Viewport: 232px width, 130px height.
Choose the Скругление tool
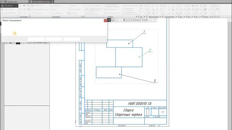[74, 9]
